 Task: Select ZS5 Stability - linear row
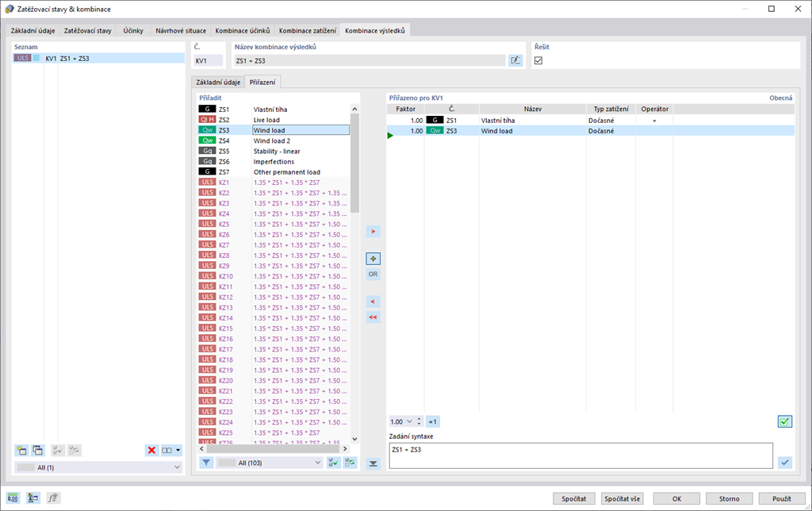pyautogui.click(x=274, y=151)
